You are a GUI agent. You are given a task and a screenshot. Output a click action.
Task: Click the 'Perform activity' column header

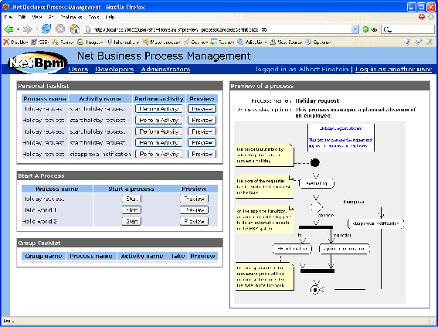click(159, 99)
